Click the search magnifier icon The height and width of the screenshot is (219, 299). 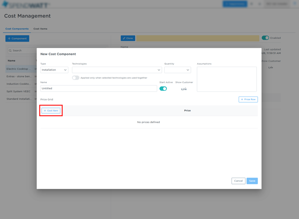coord(10,51)
